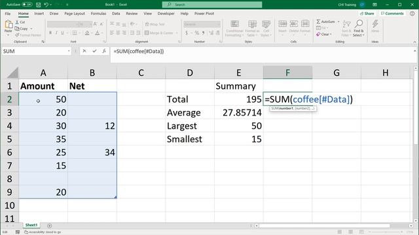Open the Clear eraser menu
Viewport: 419px width, 235px height.
click(323, 35)
